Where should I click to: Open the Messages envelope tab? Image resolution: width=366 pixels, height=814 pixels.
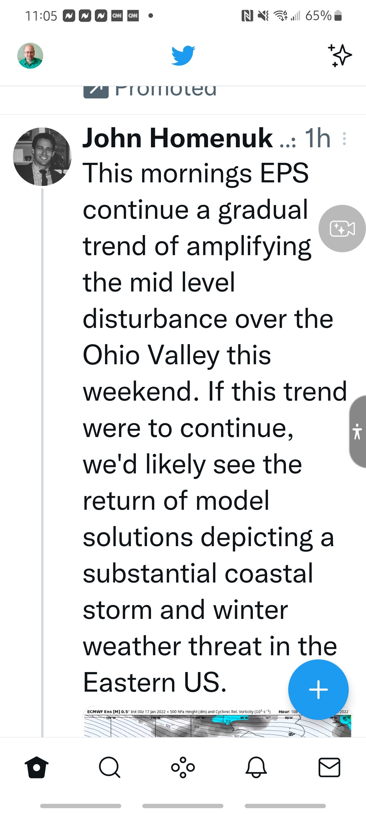[329, 767]
